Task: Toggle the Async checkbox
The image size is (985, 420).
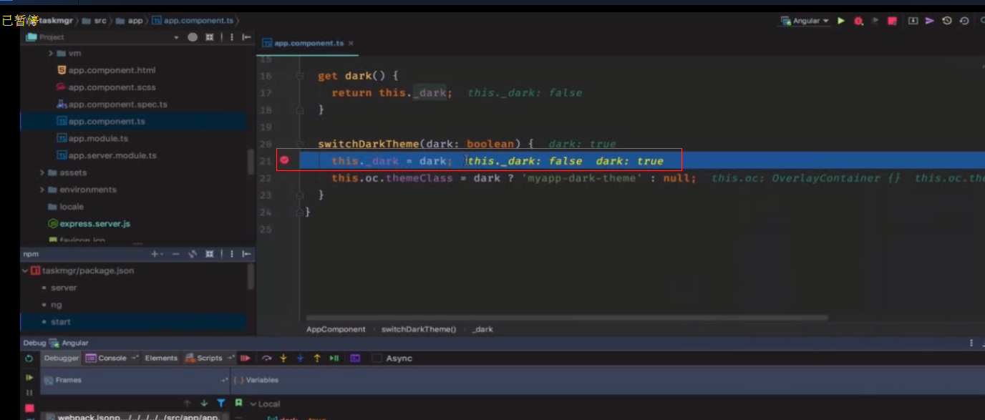Action: pos(377,358)
